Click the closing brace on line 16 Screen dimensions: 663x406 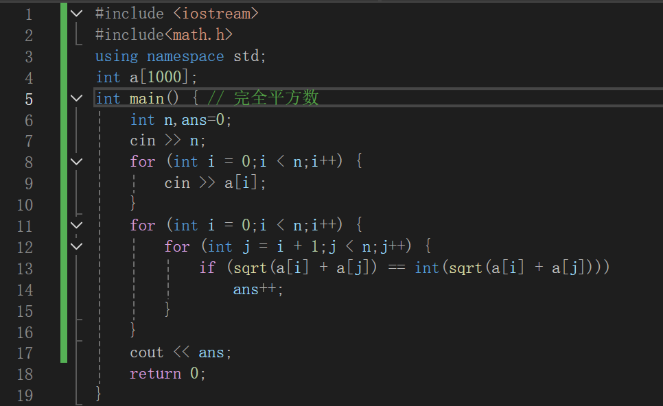coord(132,330)
